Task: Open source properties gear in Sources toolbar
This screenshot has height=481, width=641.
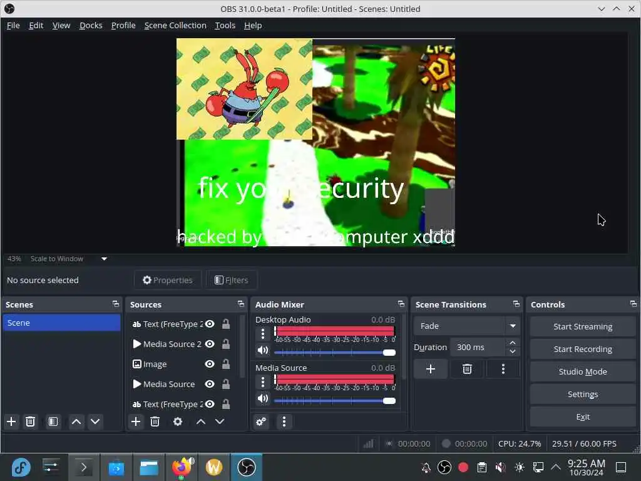Action: click(x=178, y=422)
